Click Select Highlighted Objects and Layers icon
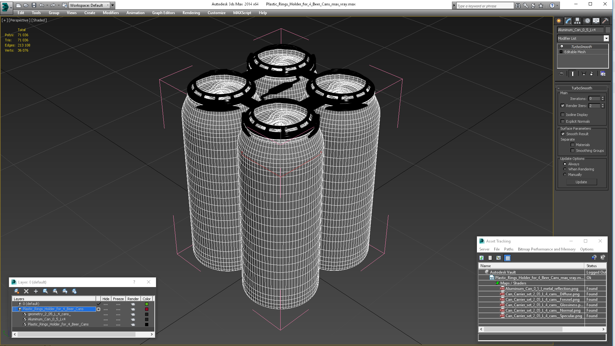 [45, 291]
